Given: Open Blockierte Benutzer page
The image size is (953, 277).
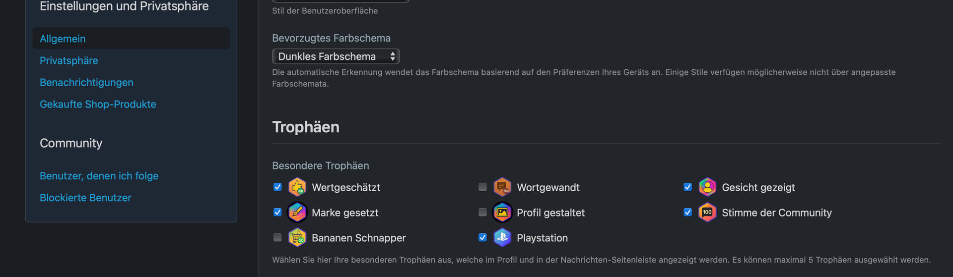Looking at the screenshot, I should pyautogui.click(x=85, y=198).
